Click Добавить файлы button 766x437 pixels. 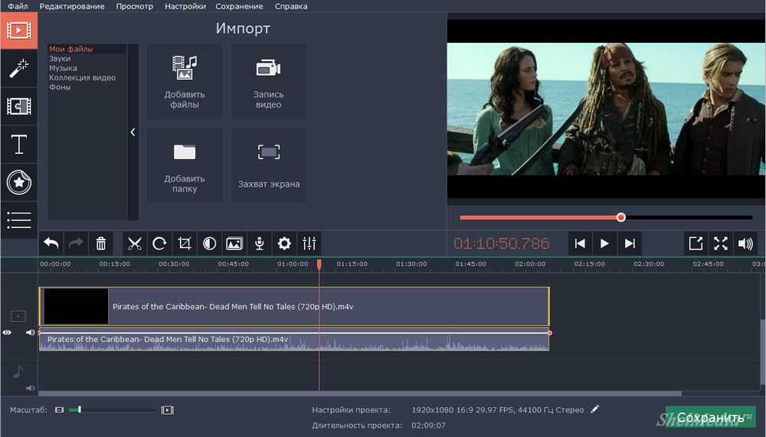point(185,82)
